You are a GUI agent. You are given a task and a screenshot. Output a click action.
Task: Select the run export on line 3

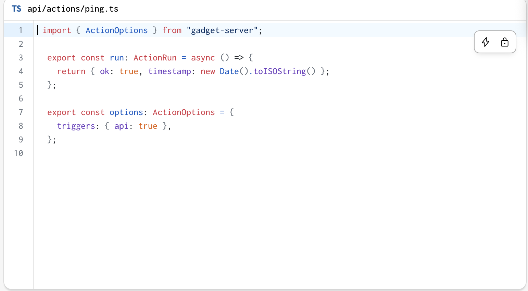117,57
